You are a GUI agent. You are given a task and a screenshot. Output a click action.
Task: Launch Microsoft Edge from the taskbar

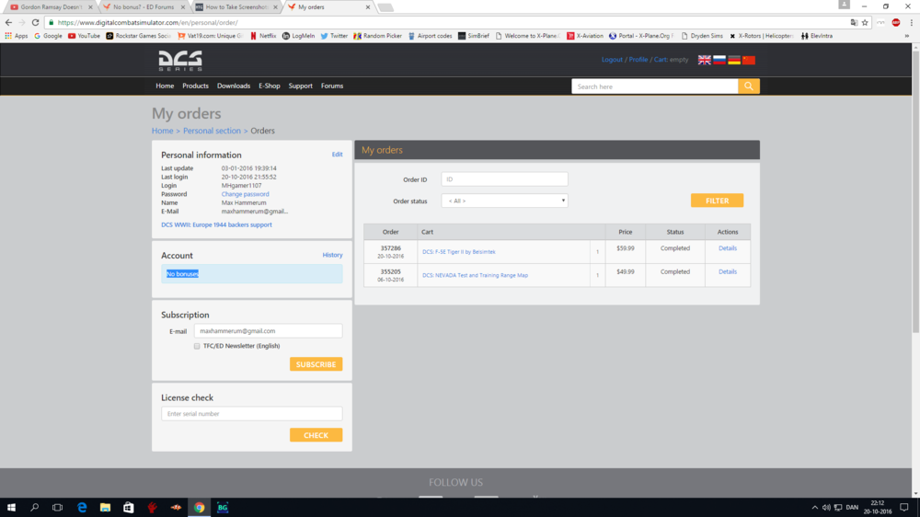(82, 508)
